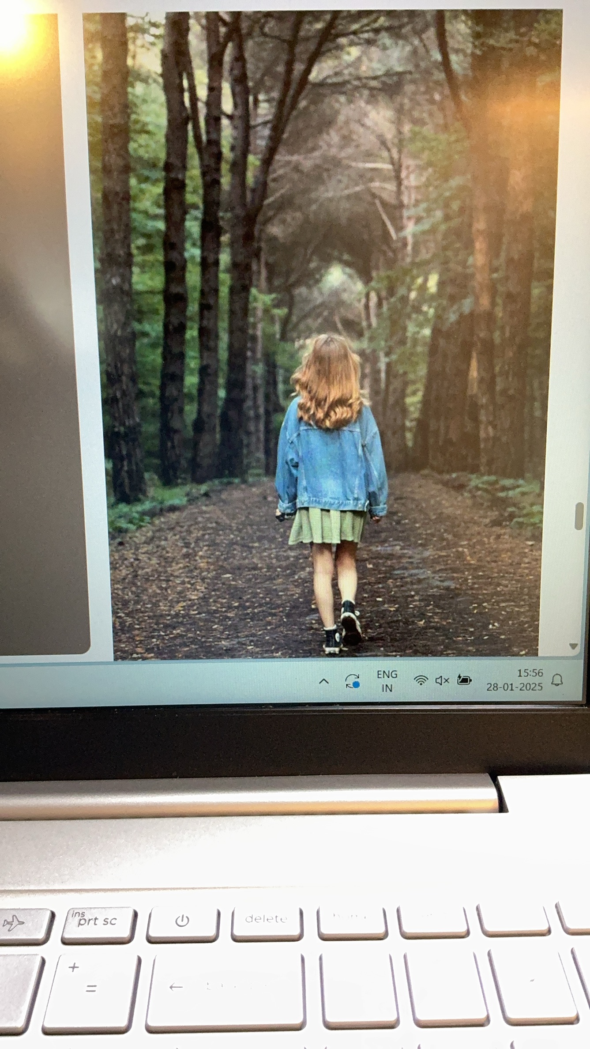This screenshot has width=590, height=1049.
Task: Click the vertical scrollbar thumb
Action: click(x=579, y=516)
